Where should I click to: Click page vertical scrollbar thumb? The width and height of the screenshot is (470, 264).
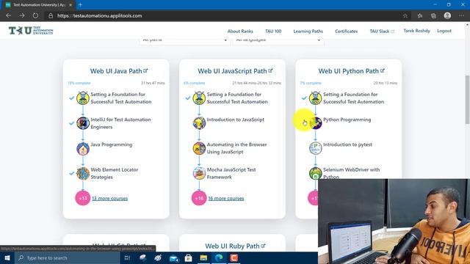[467, 99]
